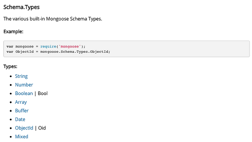Click the 'var mongoose' declaration in code
Screen dimensions: 252x142
20,46
